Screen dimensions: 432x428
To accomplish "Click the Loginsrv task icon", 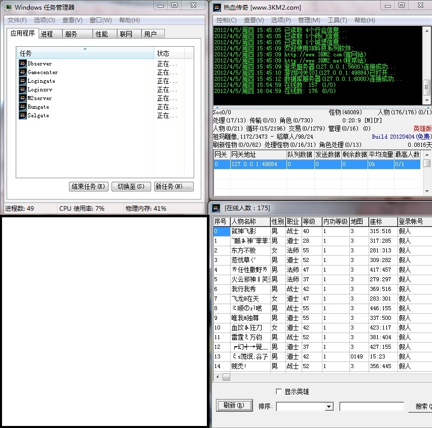I will point(23,89).
